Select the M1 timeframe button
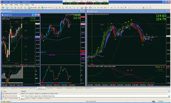This screenshot has height=103, width=171. tap(95, 8)
